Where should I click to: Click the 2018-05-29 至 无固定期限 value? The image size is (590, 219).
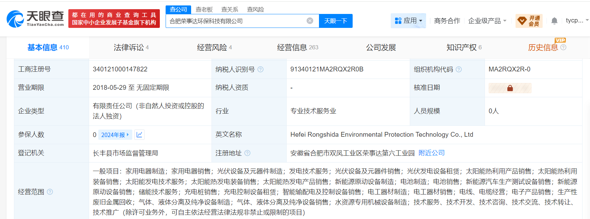tap(131, 88)
